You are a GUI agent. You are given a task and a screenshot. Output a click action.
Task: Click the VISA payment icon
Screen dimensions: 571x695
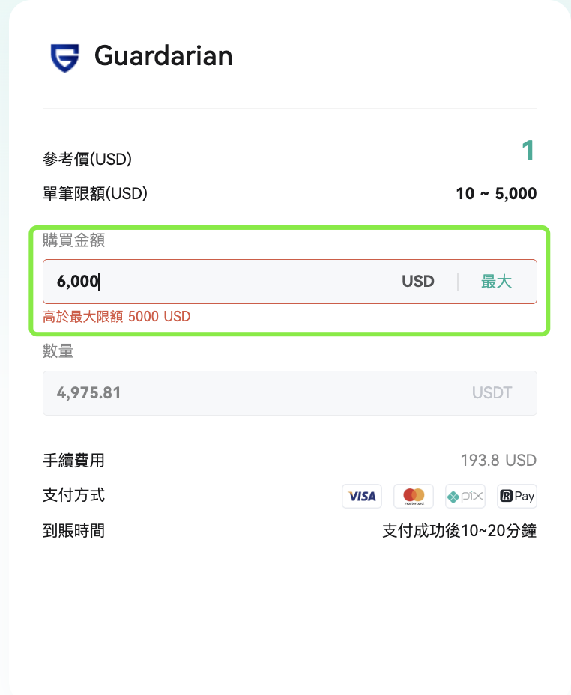pyautogui.click(x=362, y=496)
